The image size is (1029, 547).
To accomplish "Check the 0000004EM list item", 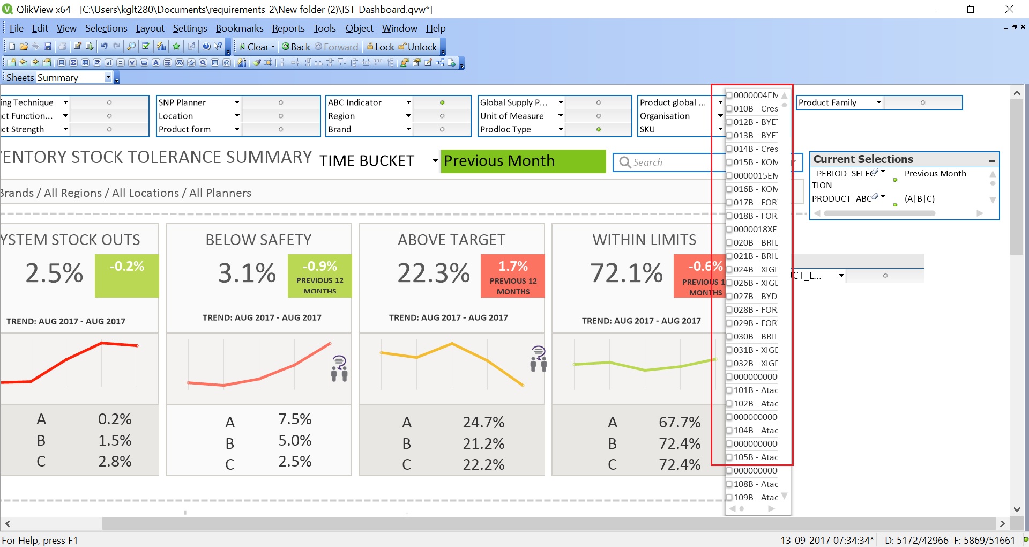I will point(729,95).
